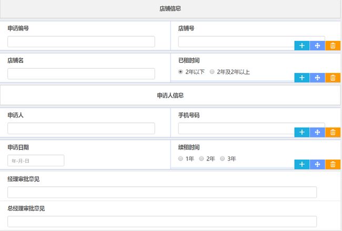Screen dimensions: 342x231
Task: Focus the 经理审批意见 input field
Action: pyautogui.click(x=162, y=192)
